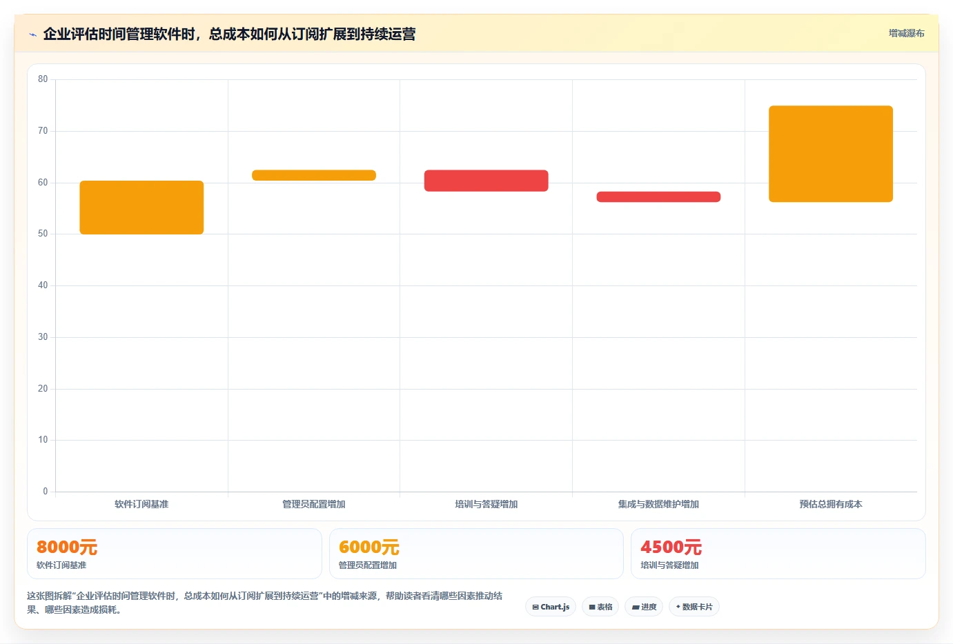The height and width of the screenshot is (644, 953).
Task: Click the y-axis value 0
Action: [46, 492]
